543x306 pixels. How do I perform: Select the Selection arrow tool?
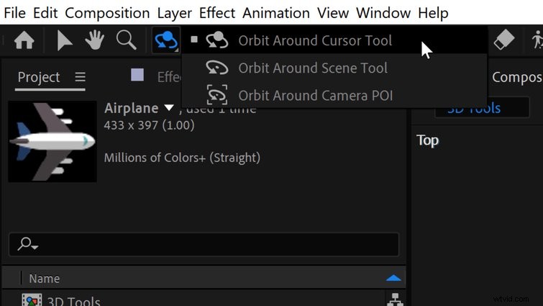pyautogui.click(x=64, y=40)
